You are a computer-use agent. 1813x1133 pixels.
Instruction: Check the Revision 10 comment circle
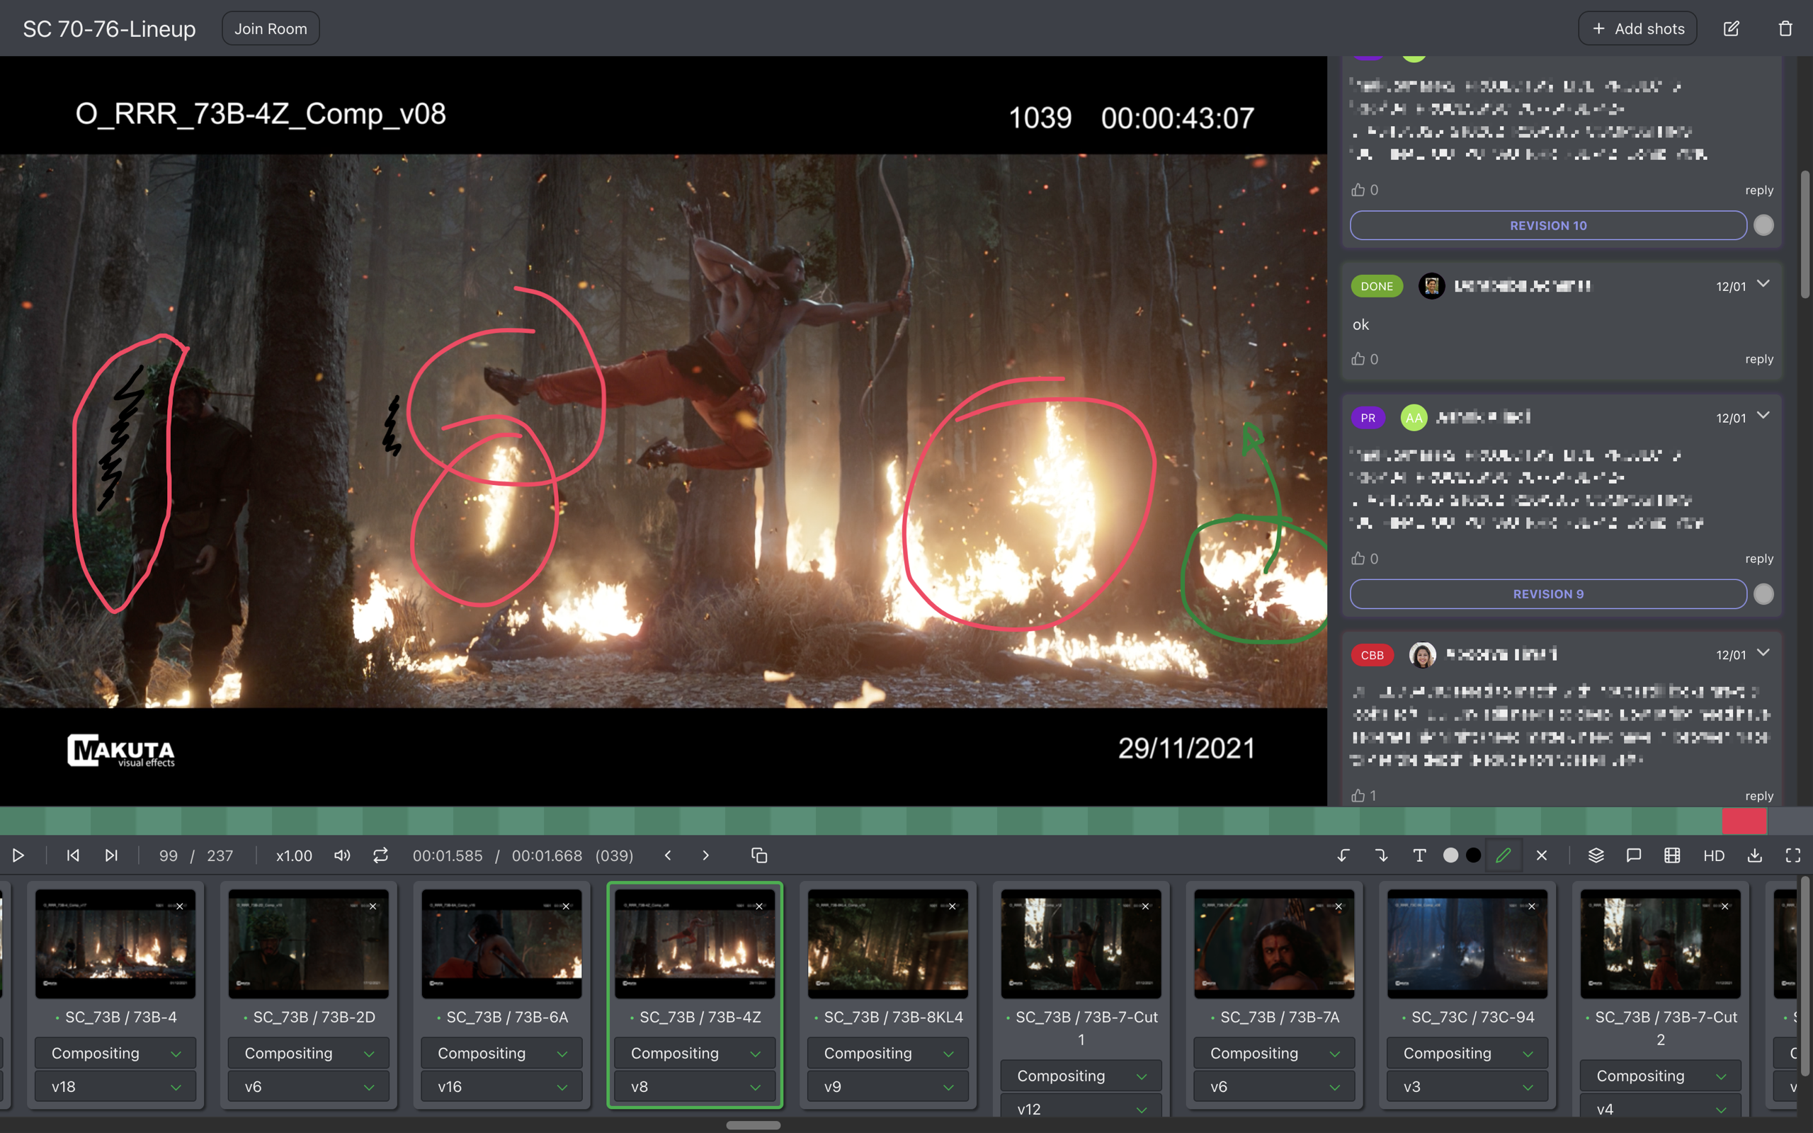click(1763, 226)
